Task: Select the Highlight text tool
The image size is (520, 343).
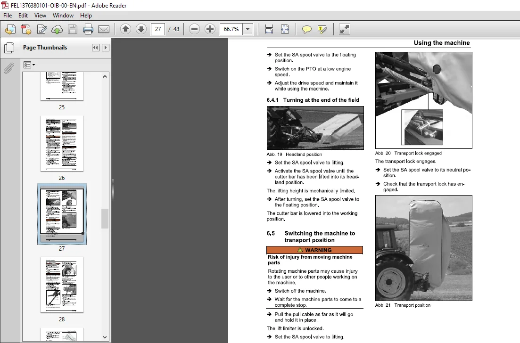Action: (322, 29)
